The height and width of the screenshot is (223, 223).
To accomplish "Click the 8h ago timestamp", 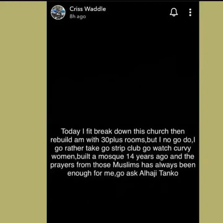I will click(78, 16).
